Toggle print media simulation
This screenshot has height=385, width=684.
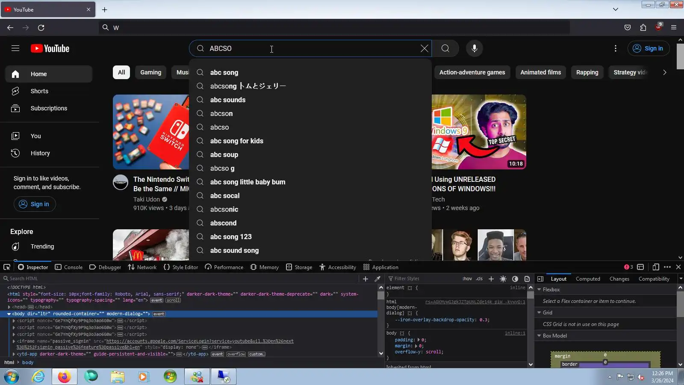tap(527, 278)
